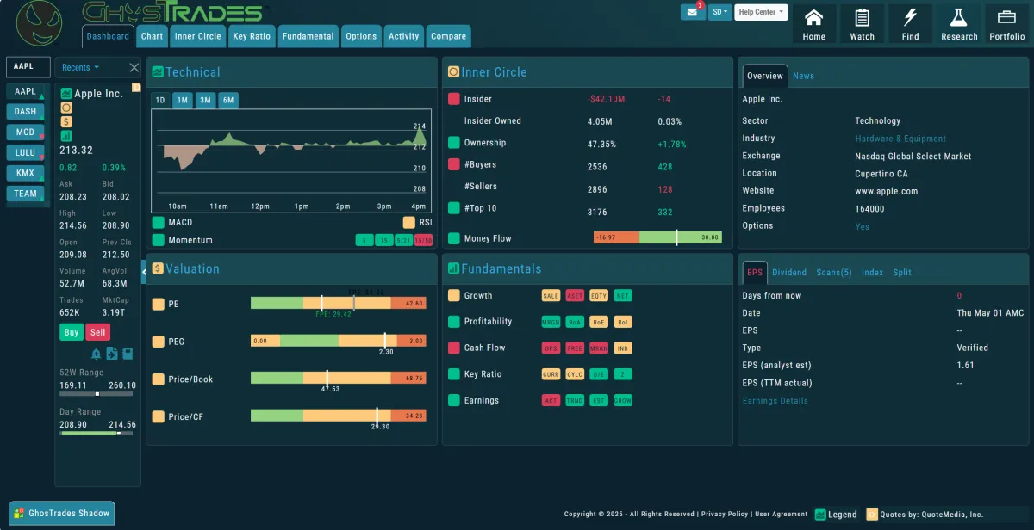The image size is (1034, 530).
Task: Select the 6M chart range button
Action: point(227,101)
